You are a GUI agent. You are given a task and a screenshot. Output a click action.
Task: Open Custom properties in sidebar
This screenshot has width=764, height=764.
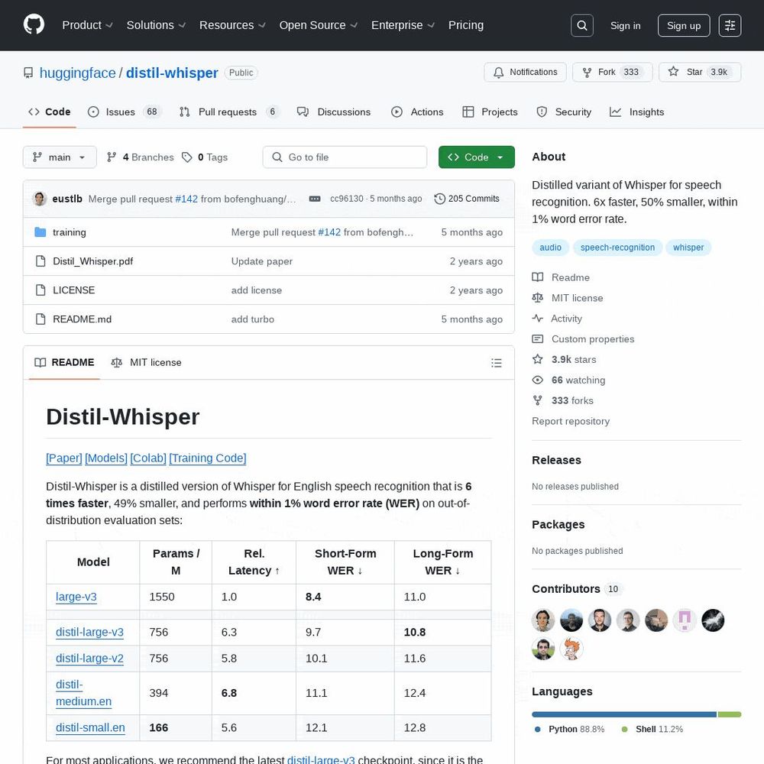coord(583,338)
